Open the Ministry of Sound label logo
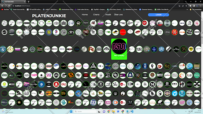 click(x=64, y=23)
